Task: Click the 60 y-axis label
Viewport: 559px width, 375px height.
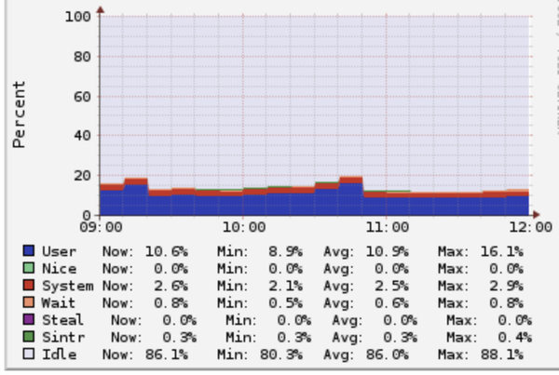Action: click(x=82, y=97)
